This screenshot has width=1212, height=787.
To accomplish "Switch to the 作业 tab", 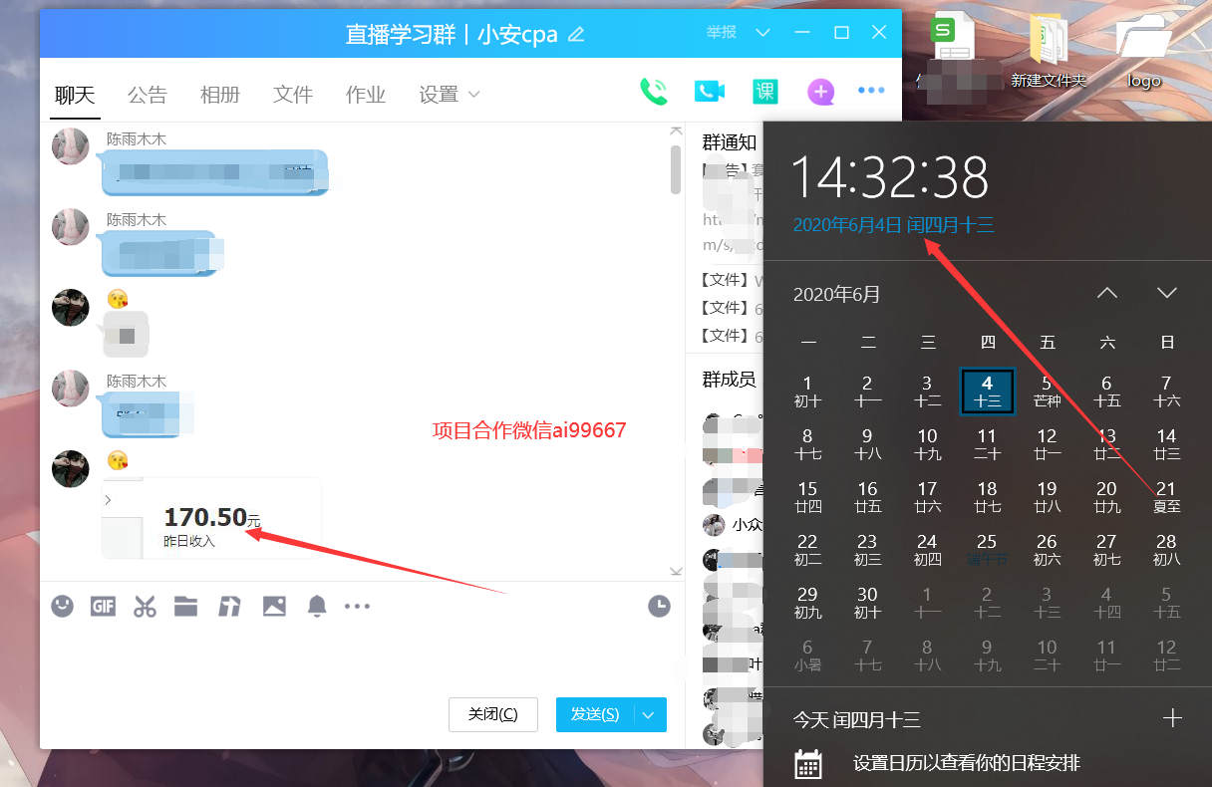I will (x=366, y=96).
